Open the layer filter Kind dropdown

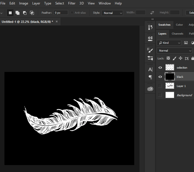click(x=169, y=43)
